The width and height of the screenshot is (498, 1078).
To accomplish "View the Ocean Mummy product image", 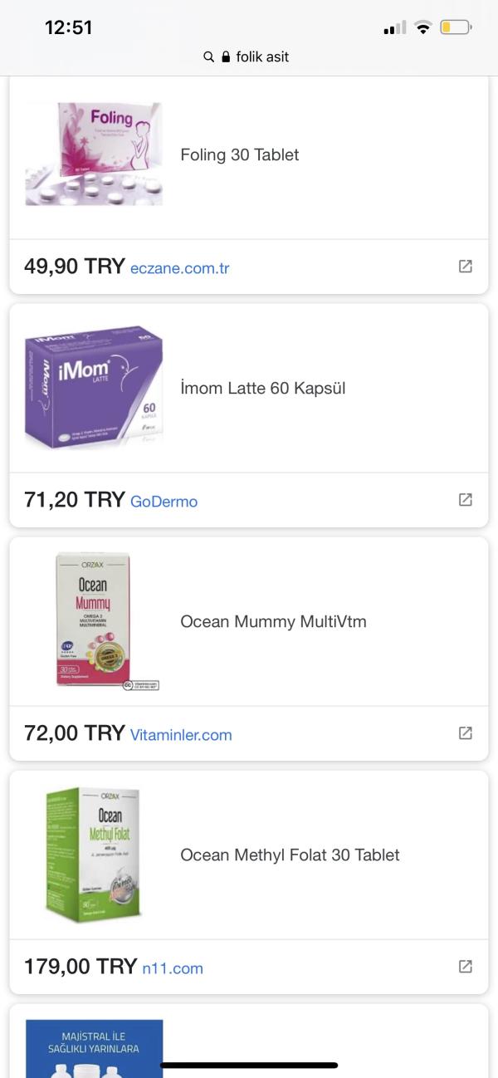I will coord(94,621).
